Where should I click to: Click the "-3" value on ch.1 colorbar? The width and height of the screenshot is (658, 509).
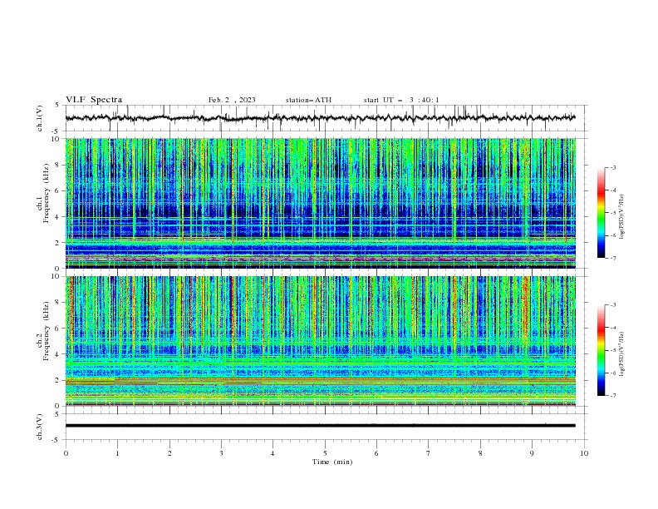tap(613, 167)
